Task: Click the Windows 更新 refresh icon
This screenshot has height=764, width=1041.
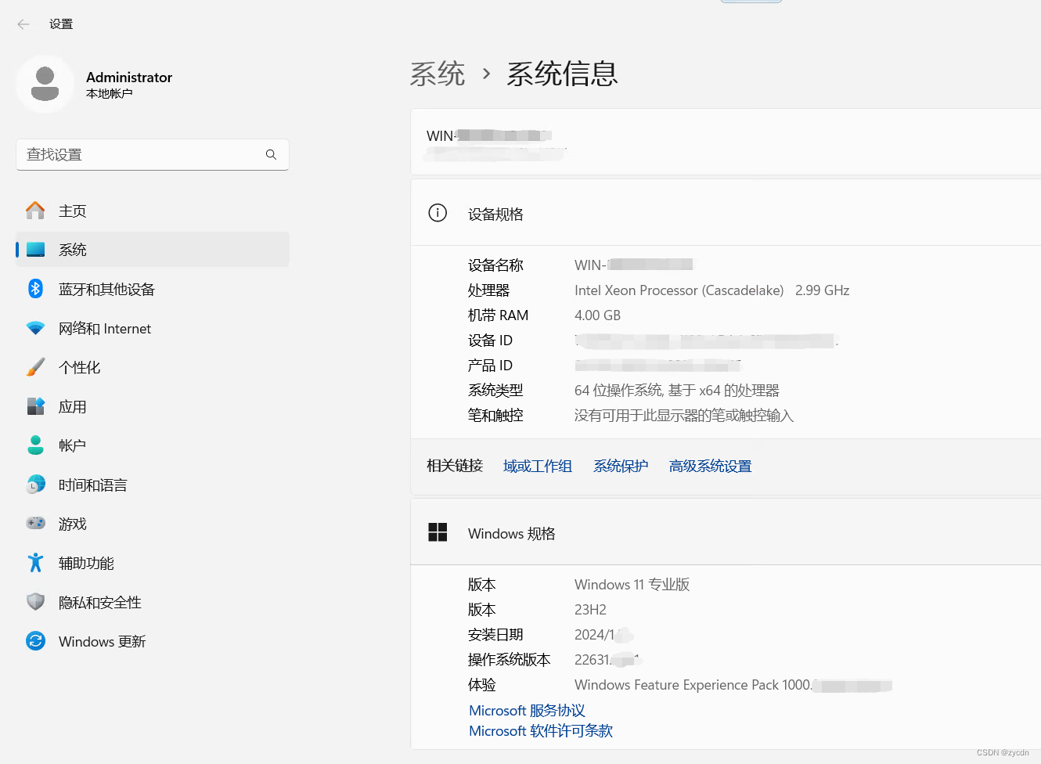Action: [35, 641]
